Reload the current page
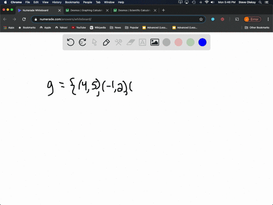Screen dimensions: 273x205 click(24, 19)
